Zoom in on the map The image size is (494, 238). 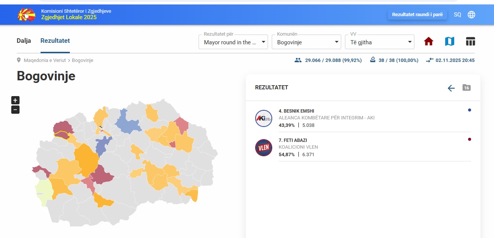point(15,100)
